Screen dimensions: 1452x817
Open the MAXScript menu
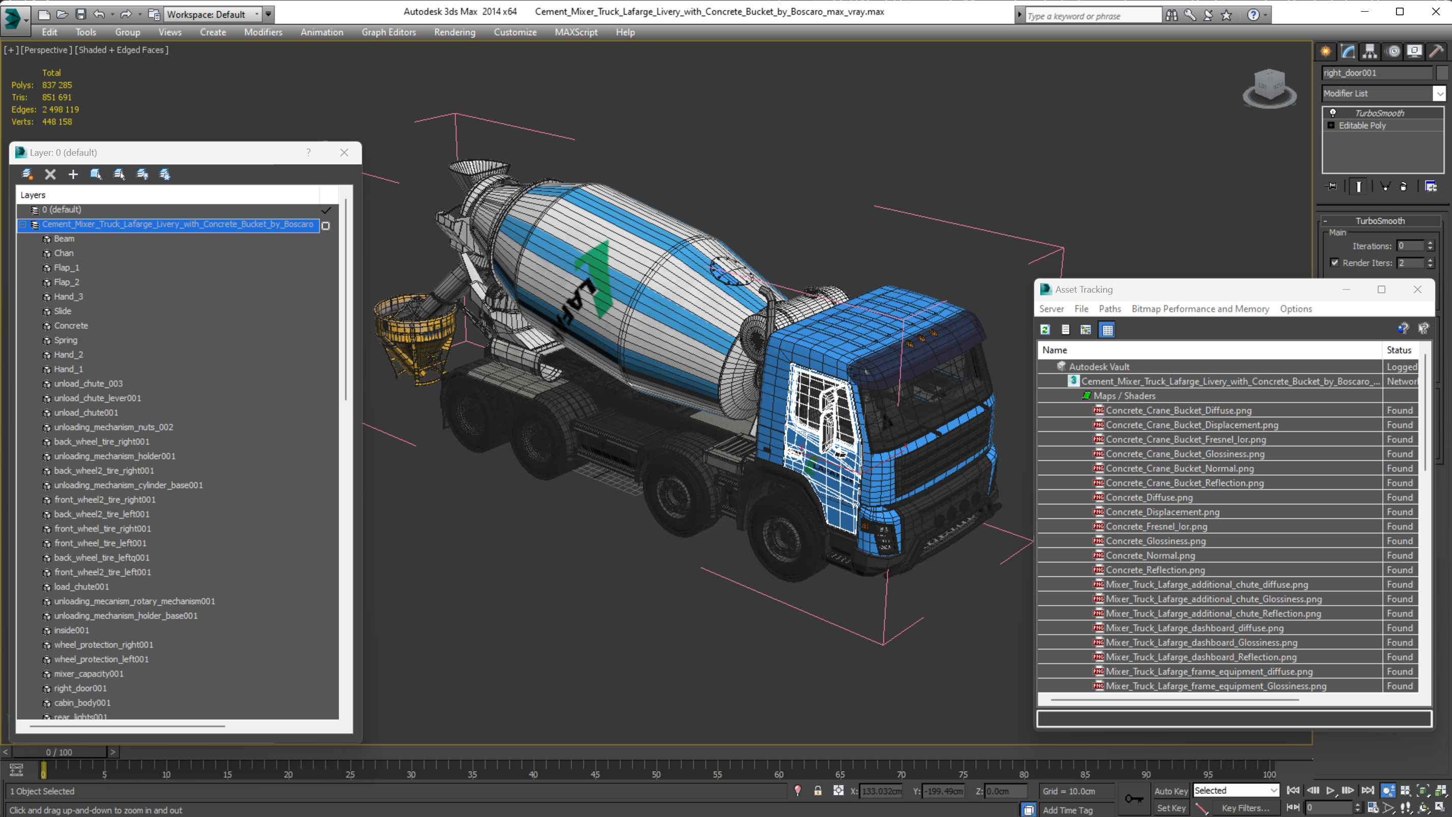pos(576,32)
